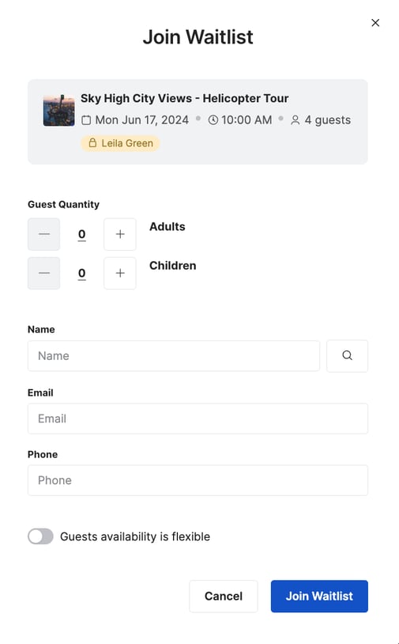Decrease the Adults guest count

(x=44, y=234)
